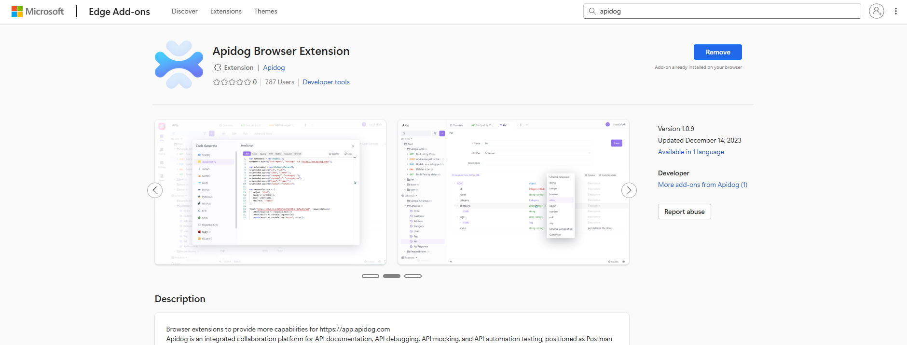This screenshot has width=907, height=345.
Task: Open the Apidog publisher link
Action: 274,67
